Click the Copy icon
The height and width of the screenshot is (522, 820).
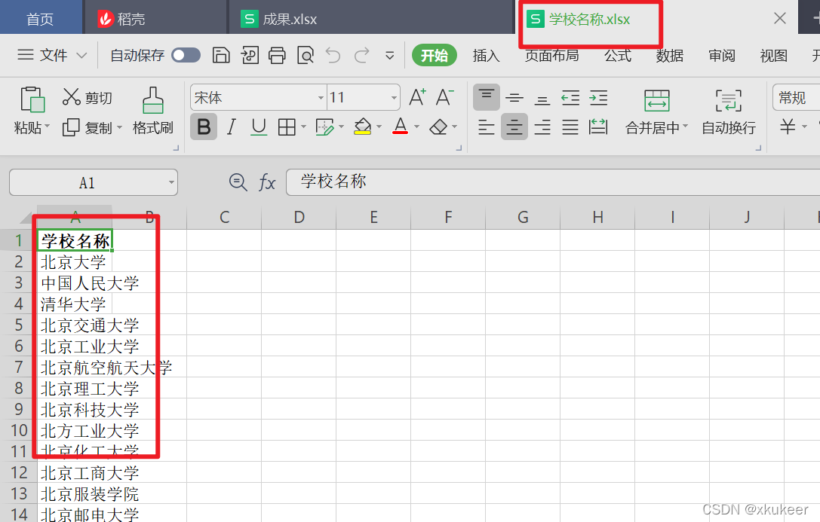71,127
